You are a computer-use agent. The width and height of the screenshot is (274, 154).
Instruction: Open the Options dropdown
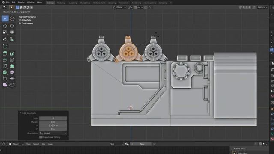click(x=262, y=7)
